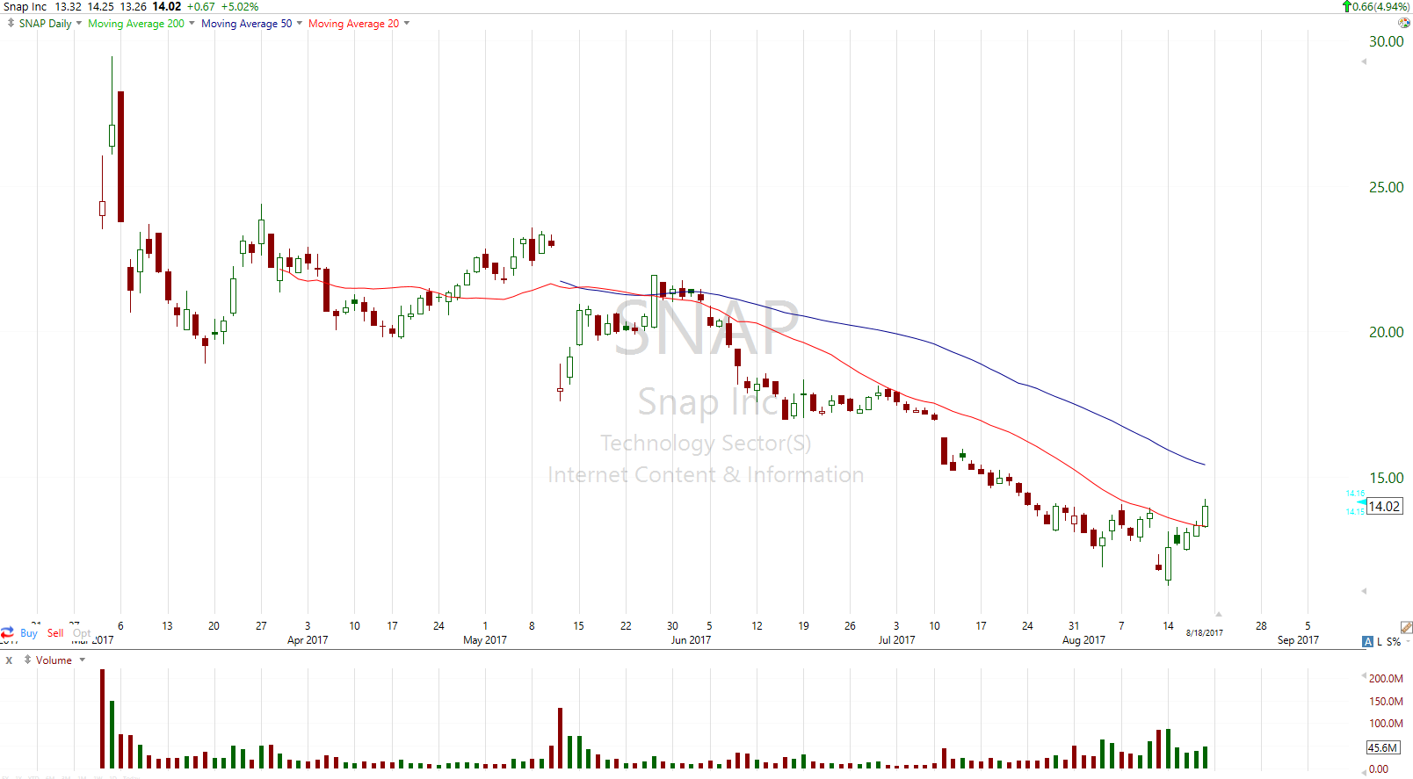This screenshot has height=779, width=1413.
Task: Click the Snap Inc name in the header
Action: (x=25, y=6)
